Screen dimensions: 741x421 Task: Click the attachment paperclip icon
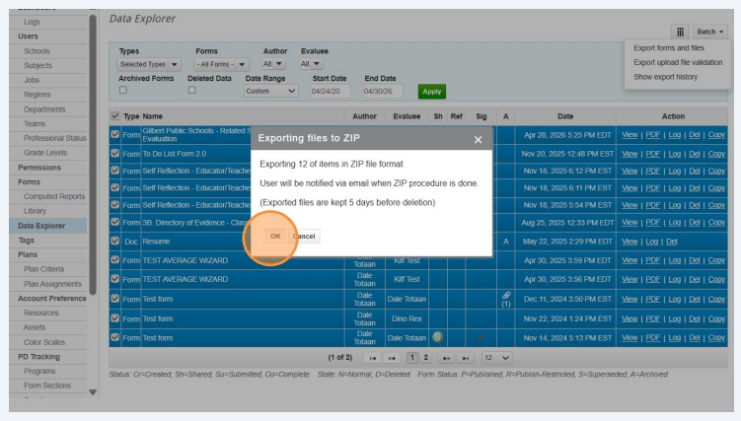pyautogui.click(x=506, y=296)
